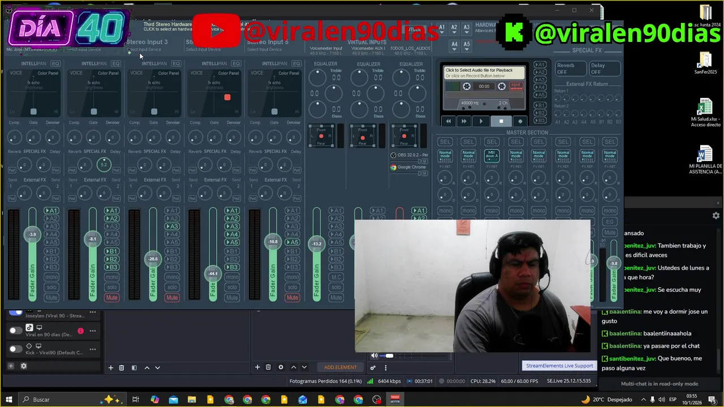Viewport: 724px width, 407px height.
Task: Open scene filters icon next to scene trash
Action: 134,367
